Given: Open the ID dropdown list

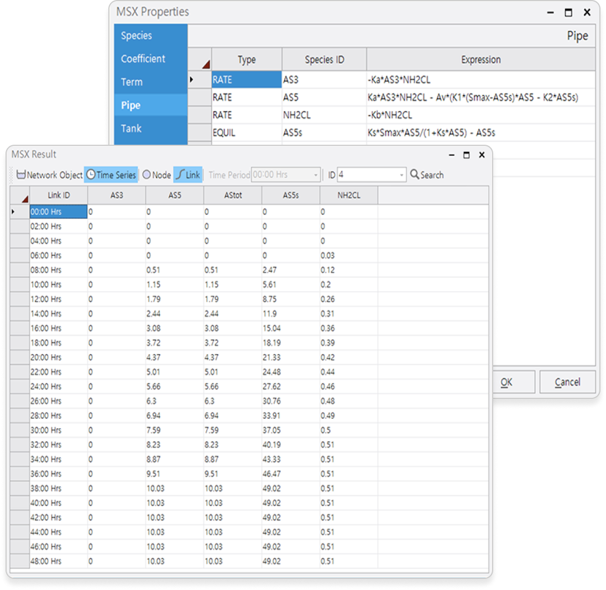Looking at the screenshot, I should pyautogui.click(x=401, y=175).
